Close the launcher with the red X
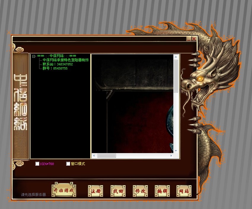This screenshot has width=252, height=209. click(194, 39)
